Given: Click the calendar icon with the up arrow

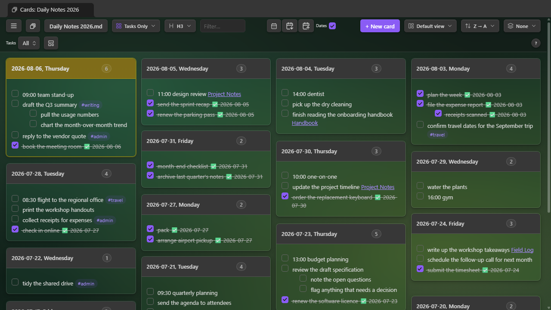Looking at the screenshot, I should (x=306, y=26).
